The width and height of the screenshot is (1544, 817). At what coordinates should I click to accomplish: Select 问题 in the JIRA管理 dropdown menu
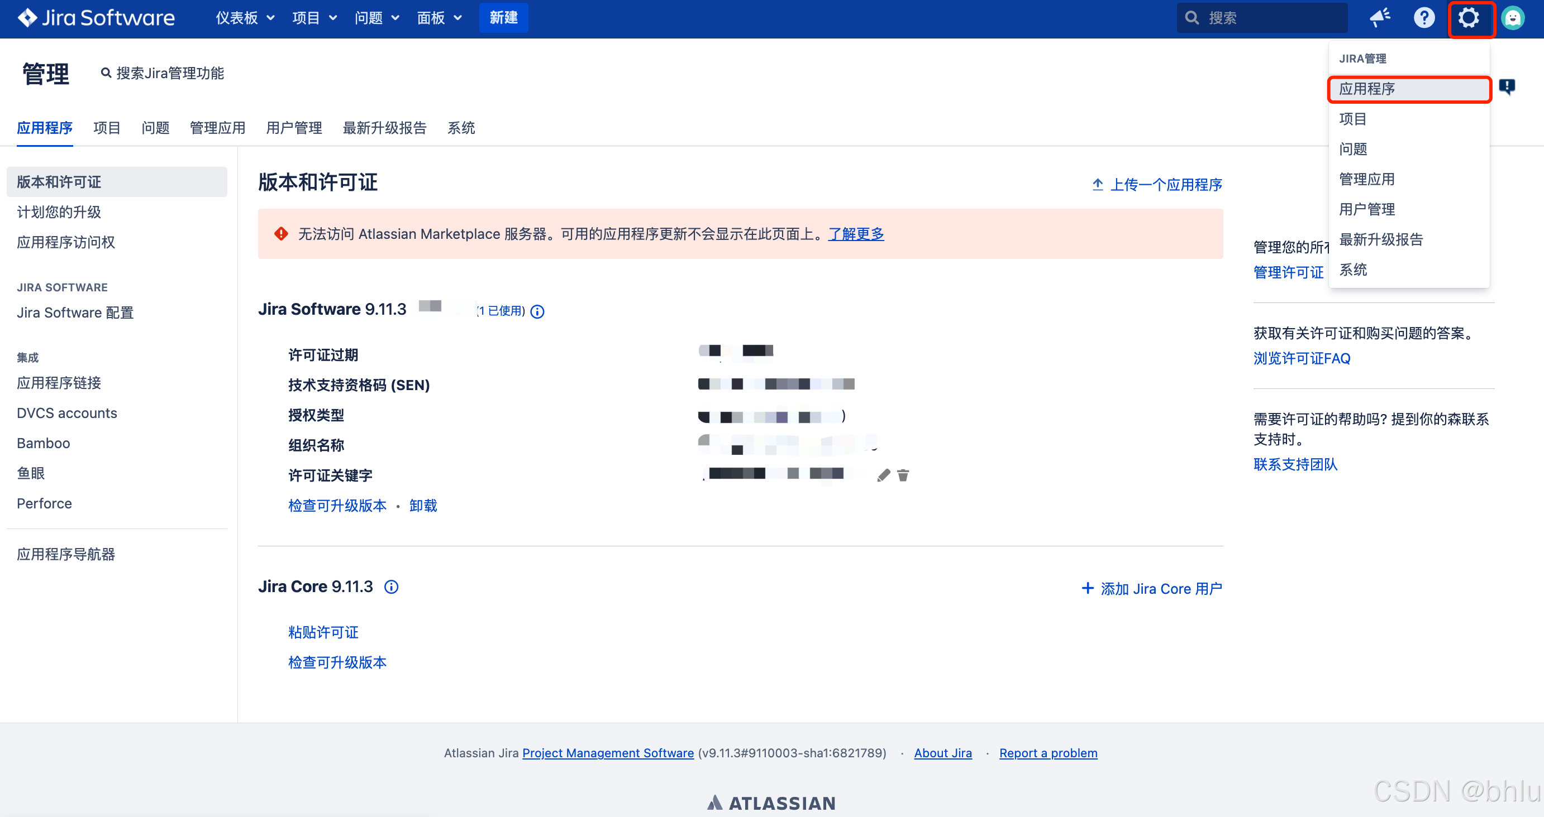[1409, 149]
